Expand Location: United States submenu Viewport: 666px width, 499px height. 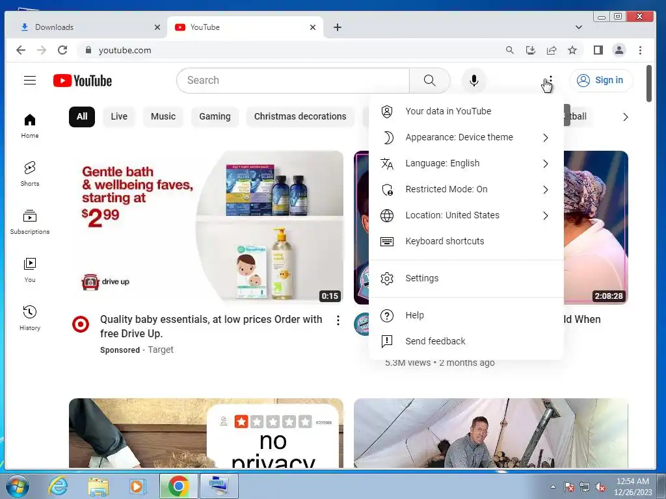coord(466,215)
